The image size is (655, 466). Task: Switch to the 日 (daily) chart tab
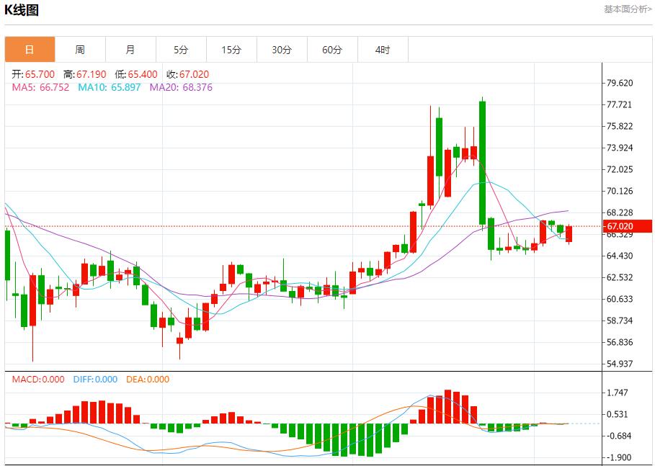point(30,50)
